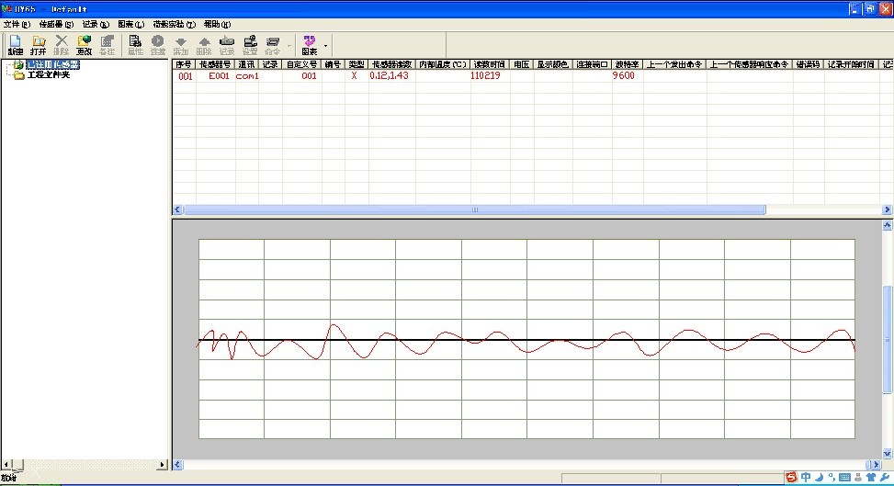Image resolution: width=894 pixels, height=486 pixels.
Task: Click the 更改 (Modify) toolbar icon
Action: [84, 45]
